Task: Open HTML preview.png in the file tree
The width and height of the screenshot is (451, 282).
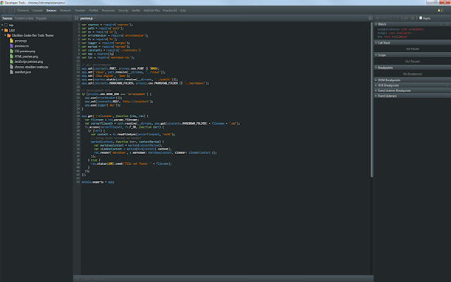Action: click(26, 56)
